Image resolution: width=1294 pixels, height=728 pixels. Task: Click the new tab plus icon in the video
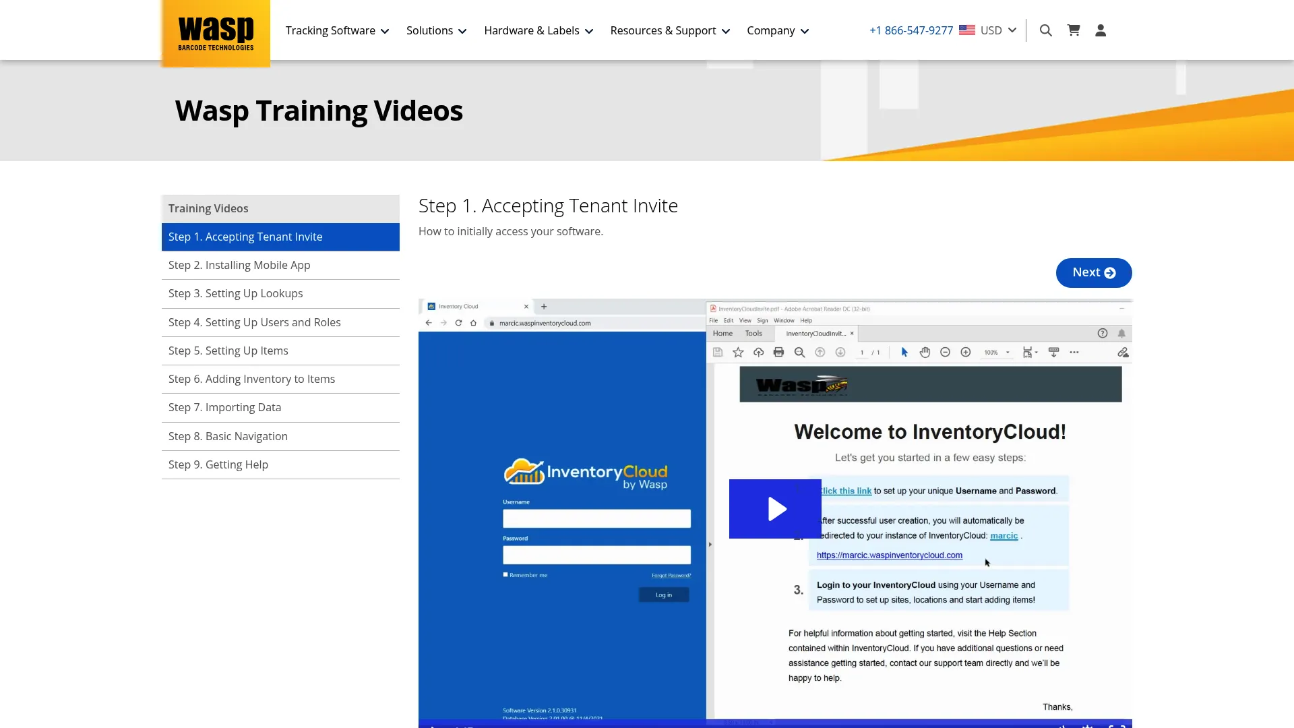click(544, 306)
